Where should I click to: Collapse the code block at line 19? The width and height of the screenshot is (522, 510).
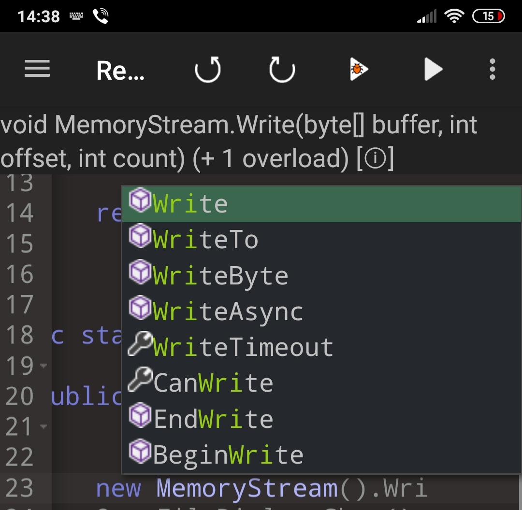click(43, 366)
